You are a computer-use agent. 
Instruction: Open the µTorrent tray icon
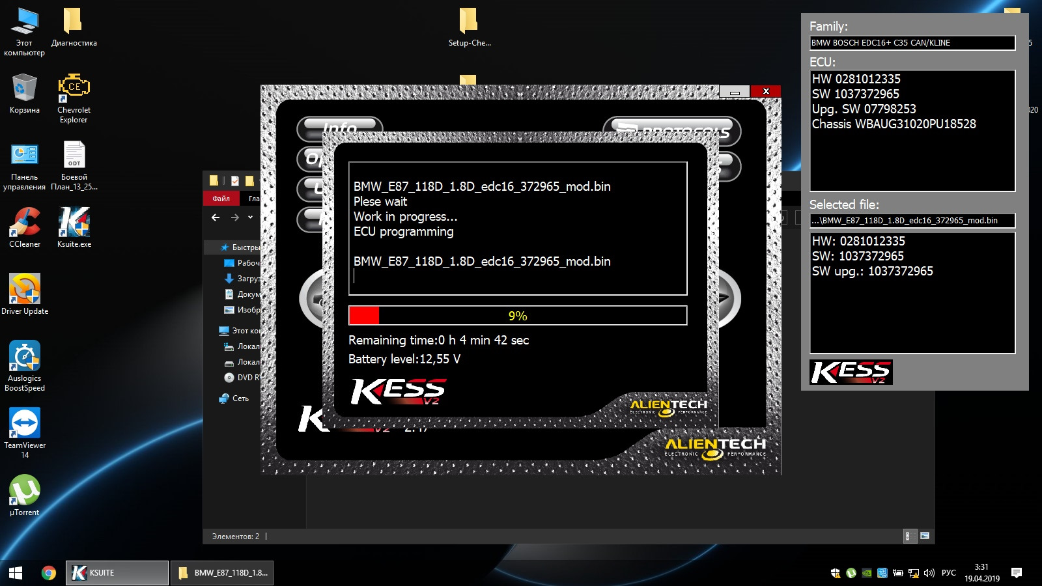[x=851, y=573]
